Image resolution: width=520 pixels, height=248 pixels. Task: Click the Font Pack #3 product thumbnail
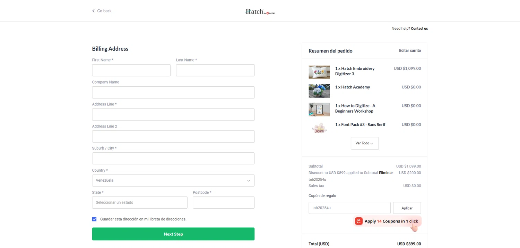tap(319, 128)
